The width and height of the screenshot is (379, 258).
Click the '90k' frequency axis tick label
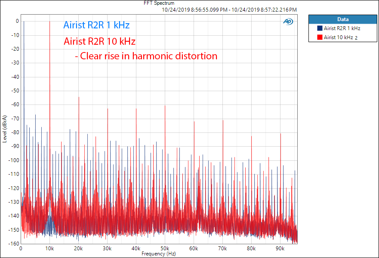coord(280,249)
